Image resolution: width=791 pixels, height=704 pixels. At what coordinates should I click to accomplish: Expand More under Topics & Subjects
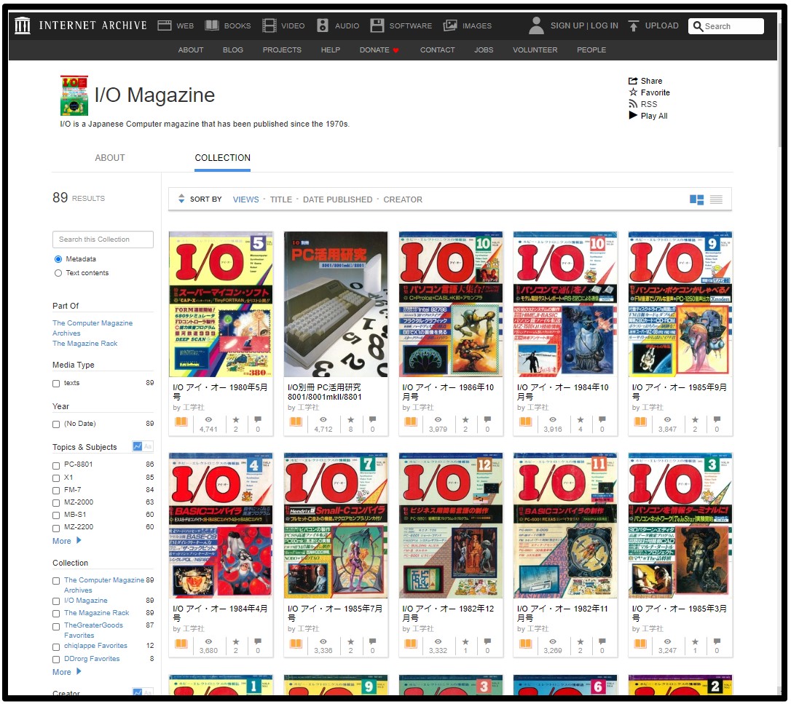point(66,541)
